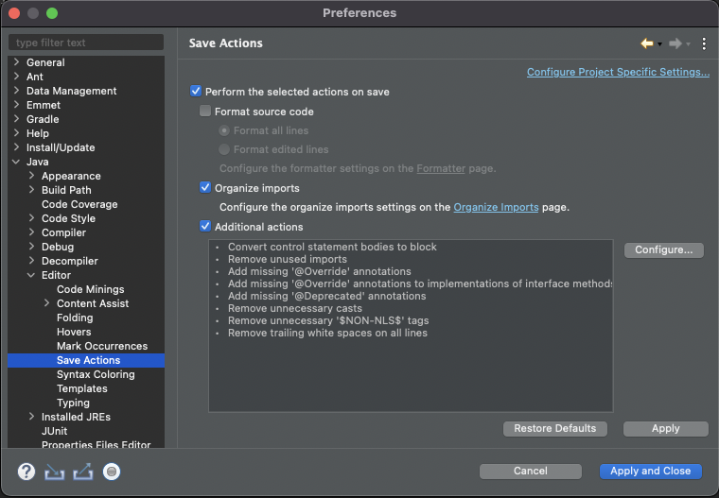
Task: Click 'Remove unnecessary '$NON-NLS$' tags' entry
Action: click(328, 320)
